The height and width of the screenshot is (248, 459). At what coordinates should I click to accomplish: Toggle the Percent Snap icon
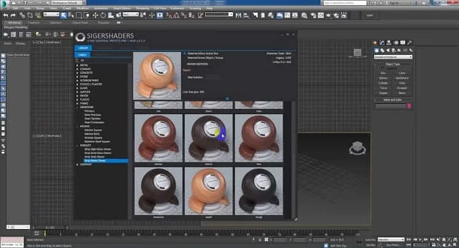[184, 15]
